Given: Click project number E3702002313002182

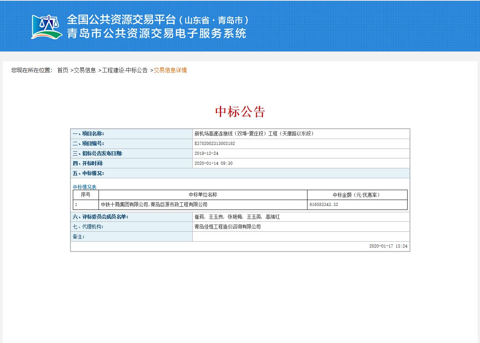Looking at the screenshot, I should 214,144.
